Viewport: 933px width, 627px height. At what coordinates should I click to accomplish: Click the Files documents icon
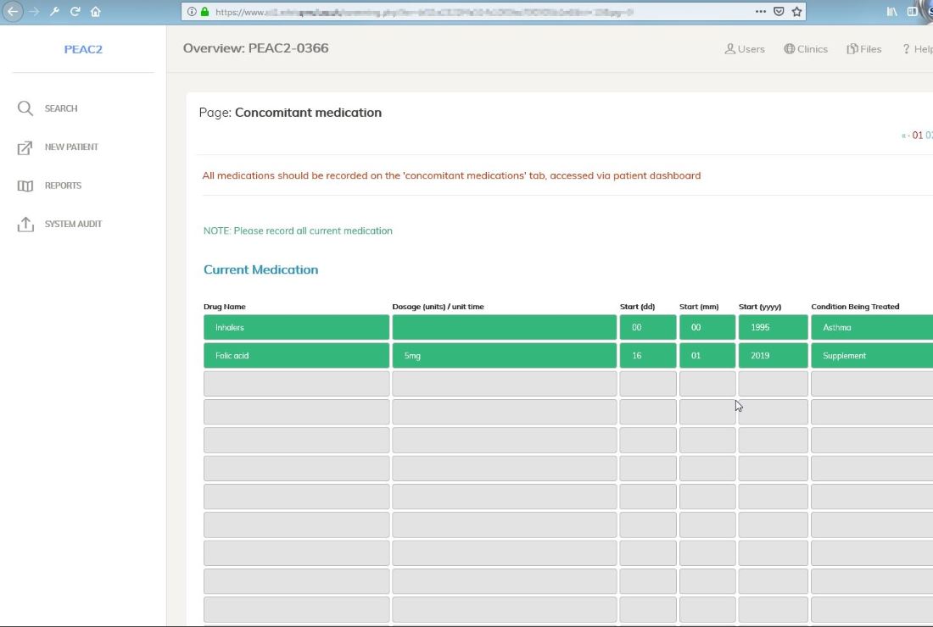pyautogui.click(x=852, y=49)
